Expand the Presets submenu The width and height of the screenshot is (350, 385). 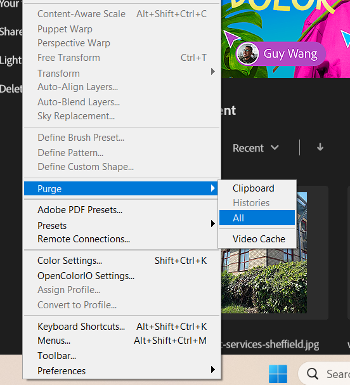[x=122, y=225]
